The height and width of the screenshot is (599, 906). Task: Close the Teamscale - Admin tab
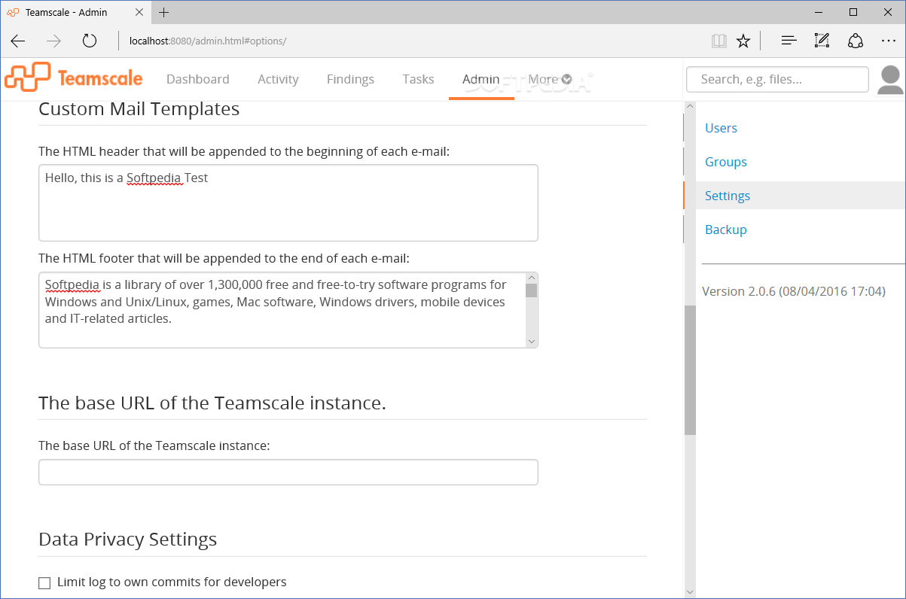[x=140, y=12]
